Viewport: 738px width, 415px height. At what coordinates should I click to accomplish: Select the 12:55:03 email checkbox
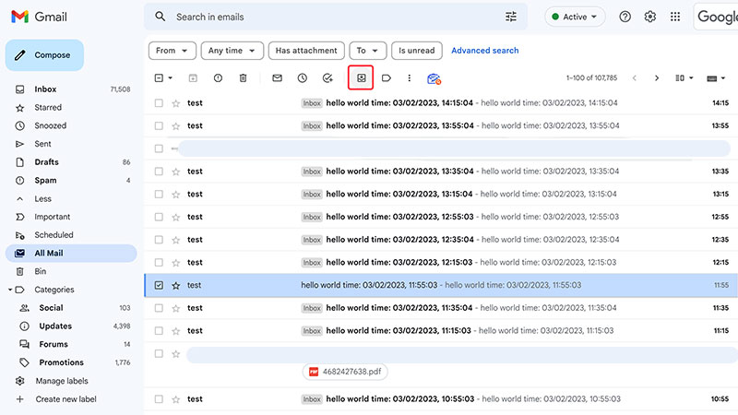tap(159, 217)
